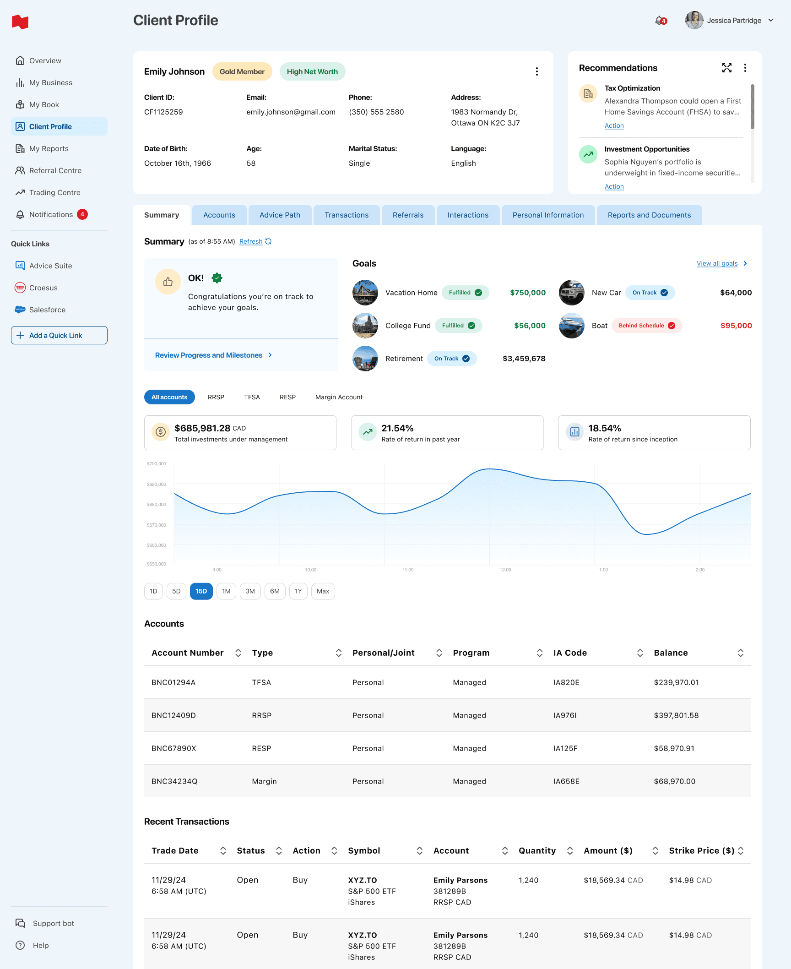Screen dimensions: 791x969
Task: Open Review Progress and Milestones link
Action: click(x=213, y=355)
